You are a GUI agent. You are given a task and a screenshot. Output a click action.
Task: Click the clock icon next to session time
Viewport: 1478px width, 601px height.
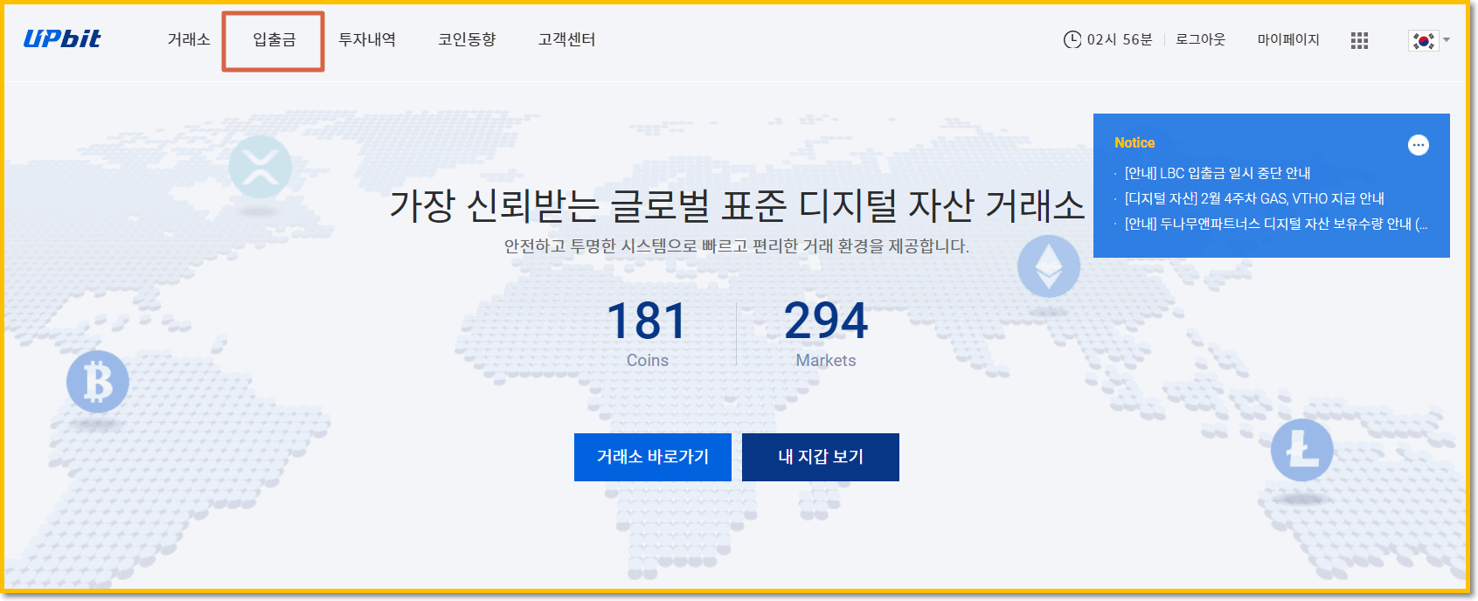pyautogui.click(x=1072, y=39)
